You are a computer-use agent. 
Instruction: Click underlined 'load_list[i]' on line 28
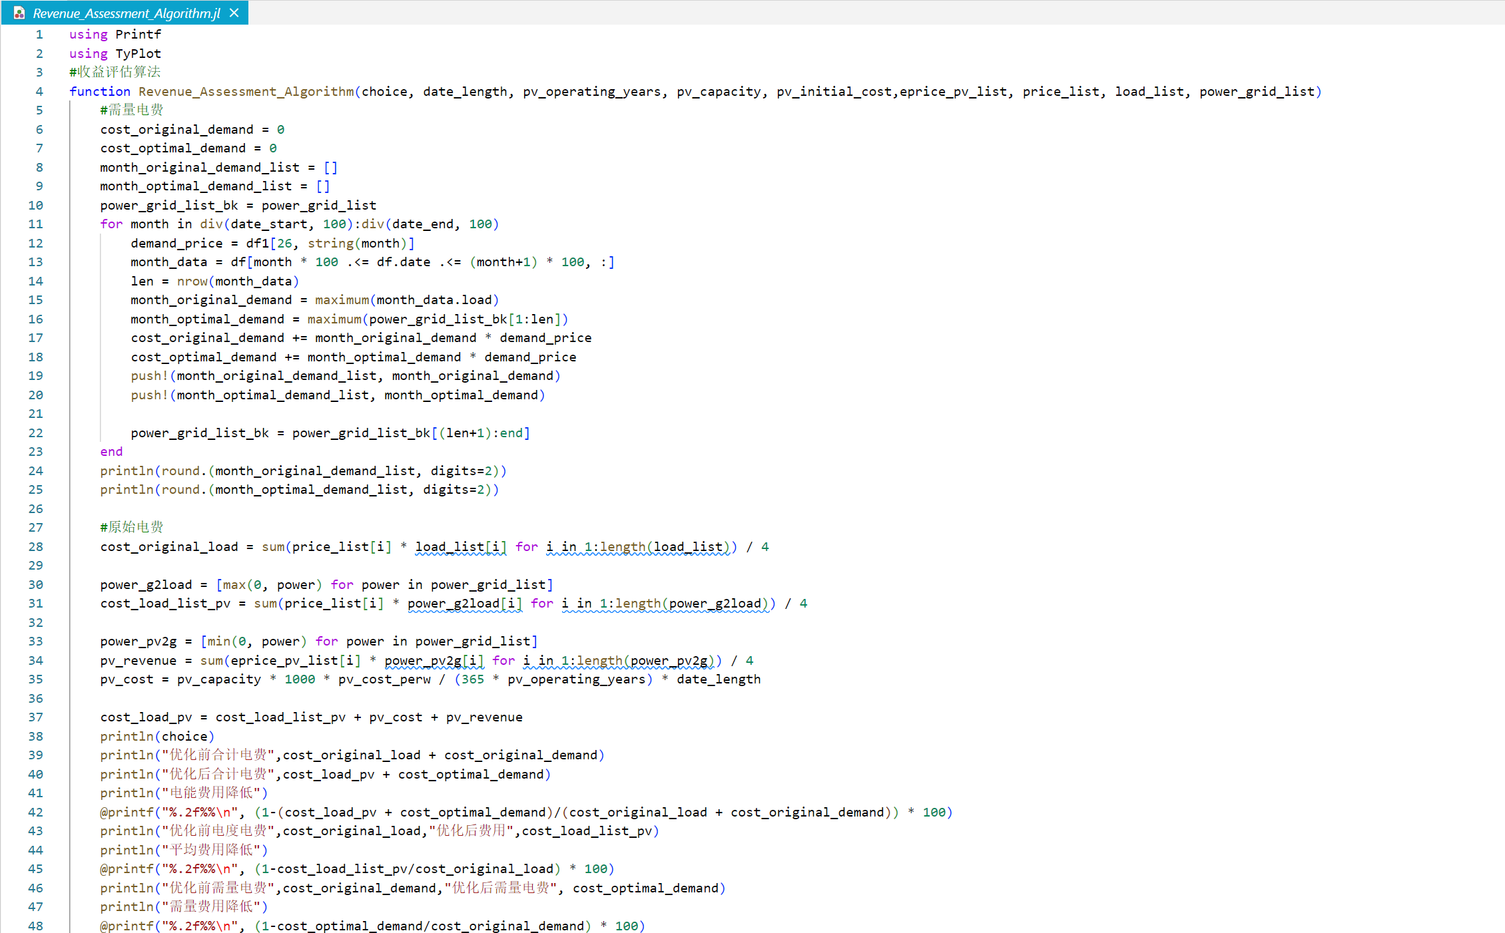tap(461, 546)
